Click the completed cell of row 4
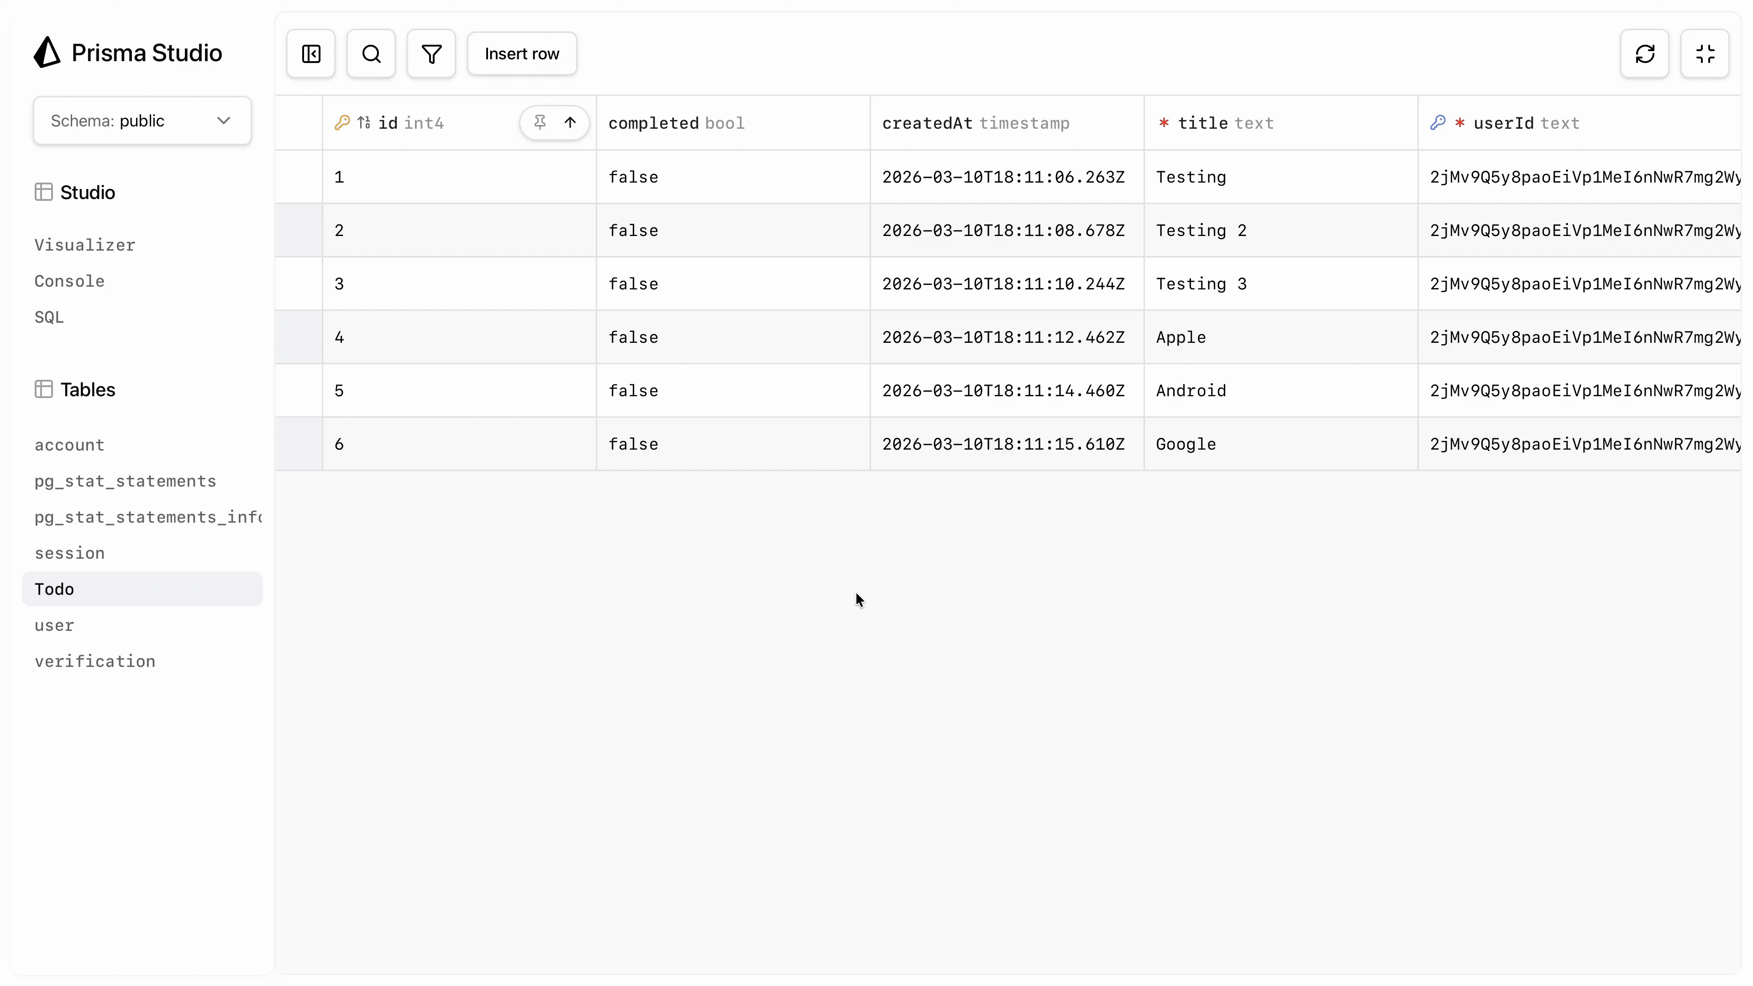The height and width of the screenshot is (986, 1753). click(x=732, y=337)
